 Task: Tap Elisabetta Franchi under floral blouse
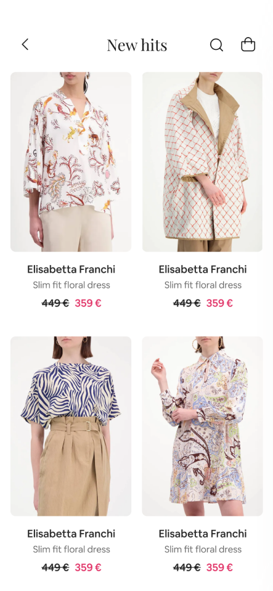(x=71, y=269)
